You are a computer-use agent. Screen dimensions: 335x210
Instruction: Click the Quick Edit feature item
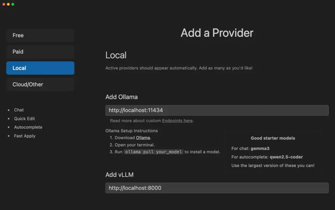[24, 119]
